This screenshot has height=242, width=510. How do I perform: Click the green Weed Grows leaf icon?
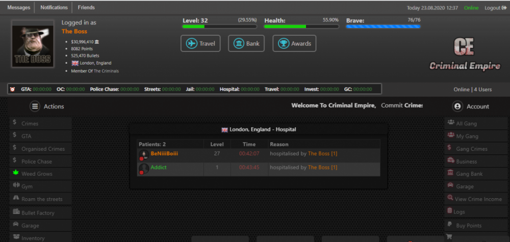[x=16, y=174]
